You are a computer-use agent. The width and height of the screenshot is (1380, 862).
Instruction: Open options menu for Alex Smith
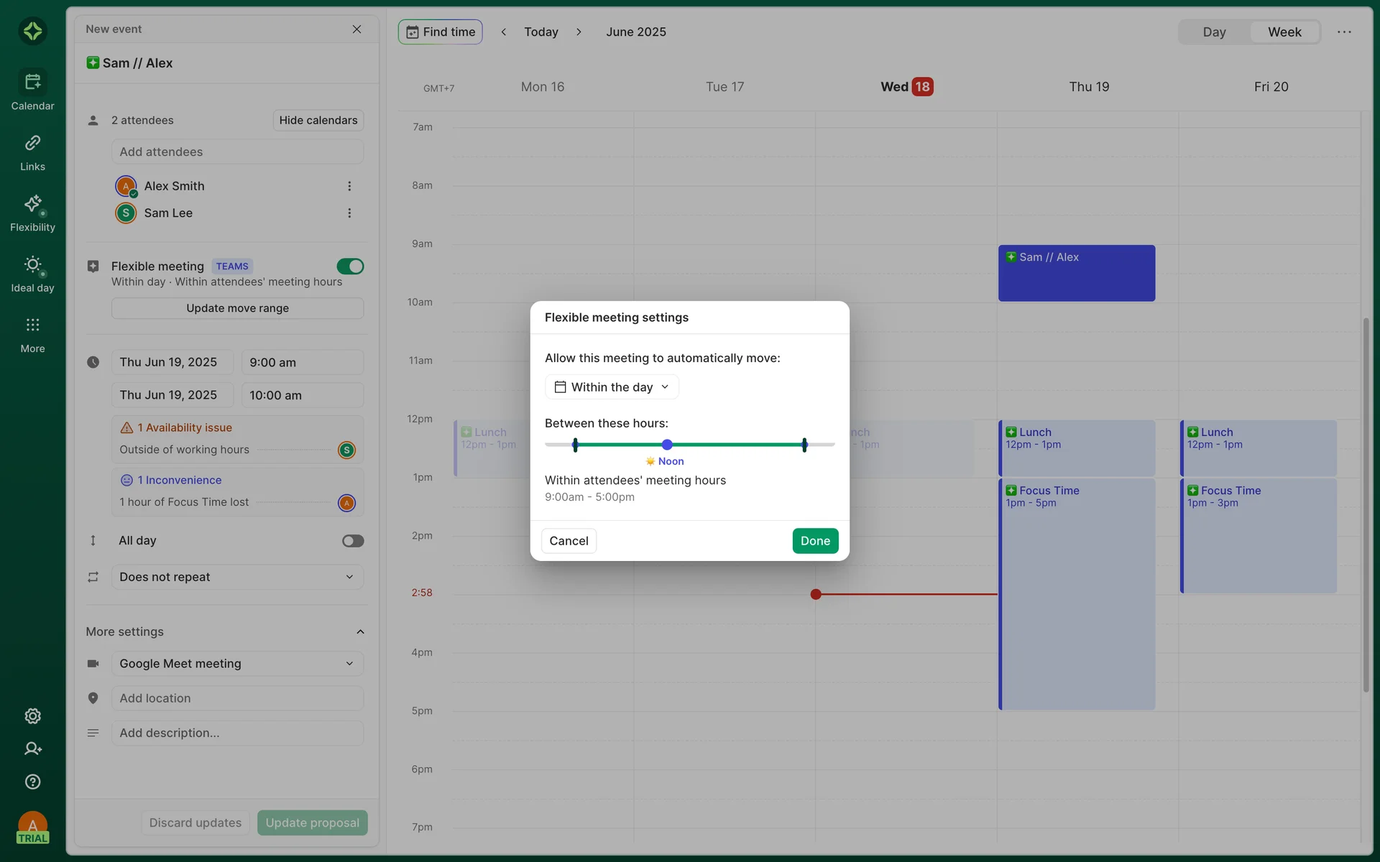pyautogui.click(x=349, y=186)
